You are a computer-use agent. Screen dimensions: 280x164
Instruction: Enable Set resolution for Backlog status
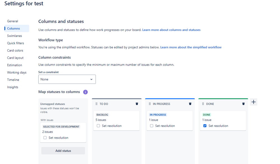98,126
